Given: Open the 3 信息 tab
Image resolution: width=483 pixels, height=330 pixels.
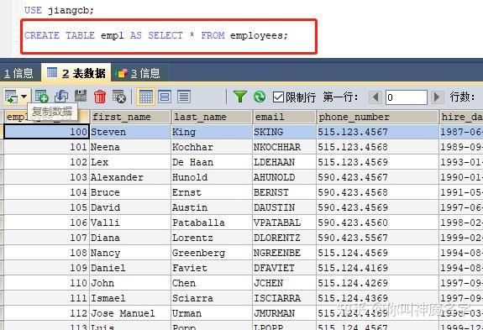Looking at the screenshot, I should click(x=139, y=73).
